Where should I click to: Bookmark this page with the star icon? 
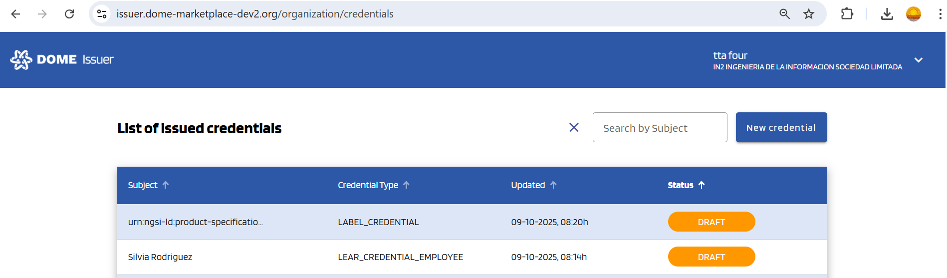(x=809, y=14)
